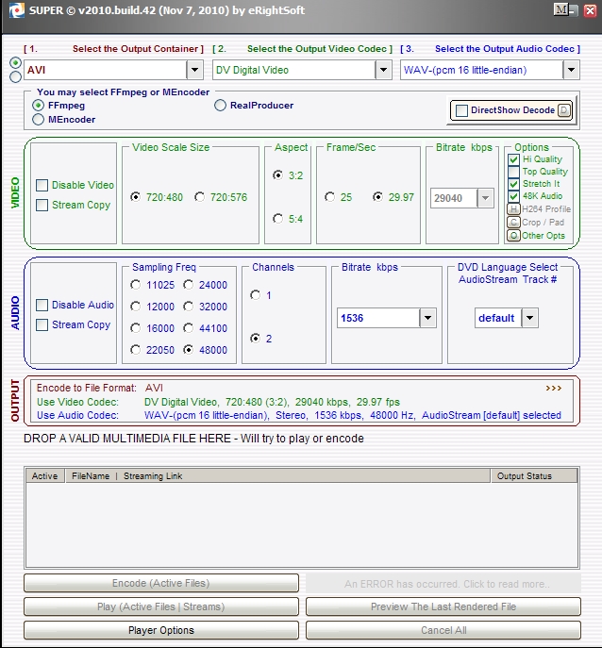This screenshot has width=602, height=648.
Task: Select the lower radio button left of container
Action: (16, 76)
